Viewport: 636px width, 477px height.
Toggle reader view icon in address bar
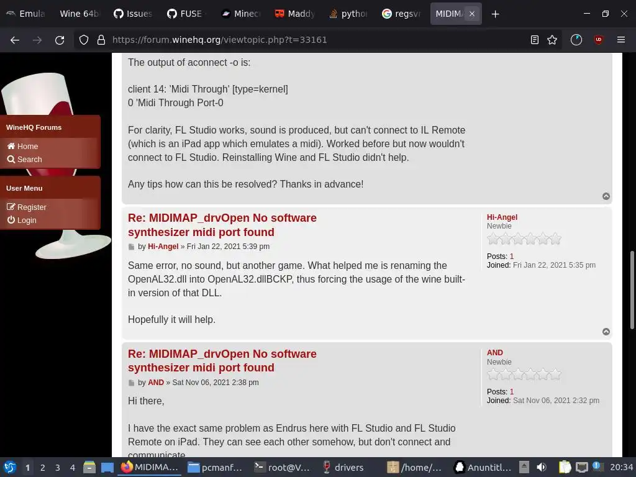pos(535,40)
